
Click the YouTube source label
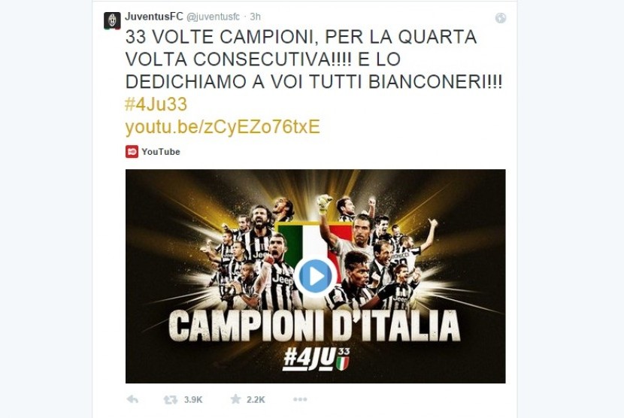[x=161, y=152]
